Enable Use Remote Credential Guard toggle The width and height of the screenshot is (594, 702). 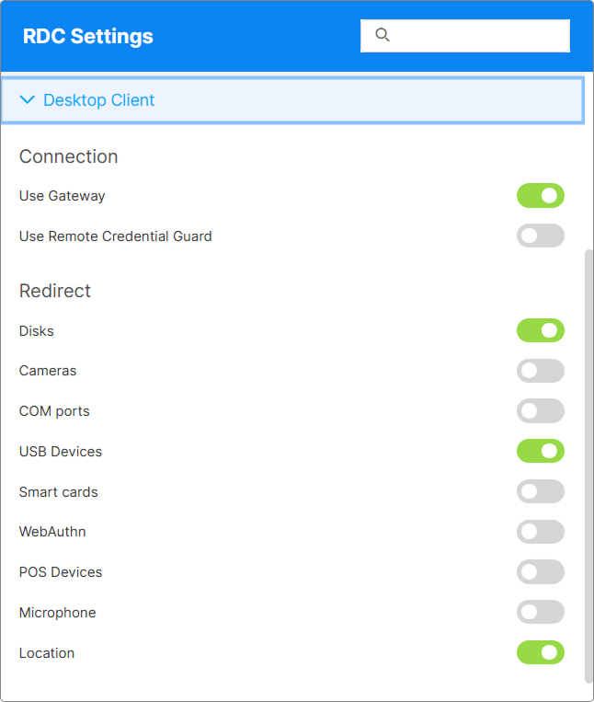540,236
